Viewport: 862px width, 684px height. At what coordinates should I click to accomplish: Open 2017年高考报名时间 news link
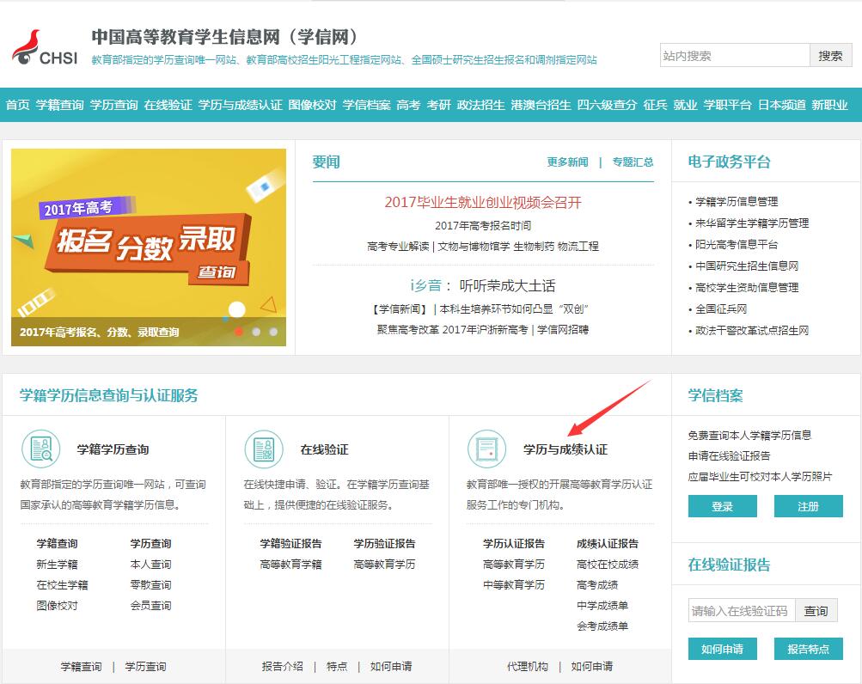click(x=483, y=225)
